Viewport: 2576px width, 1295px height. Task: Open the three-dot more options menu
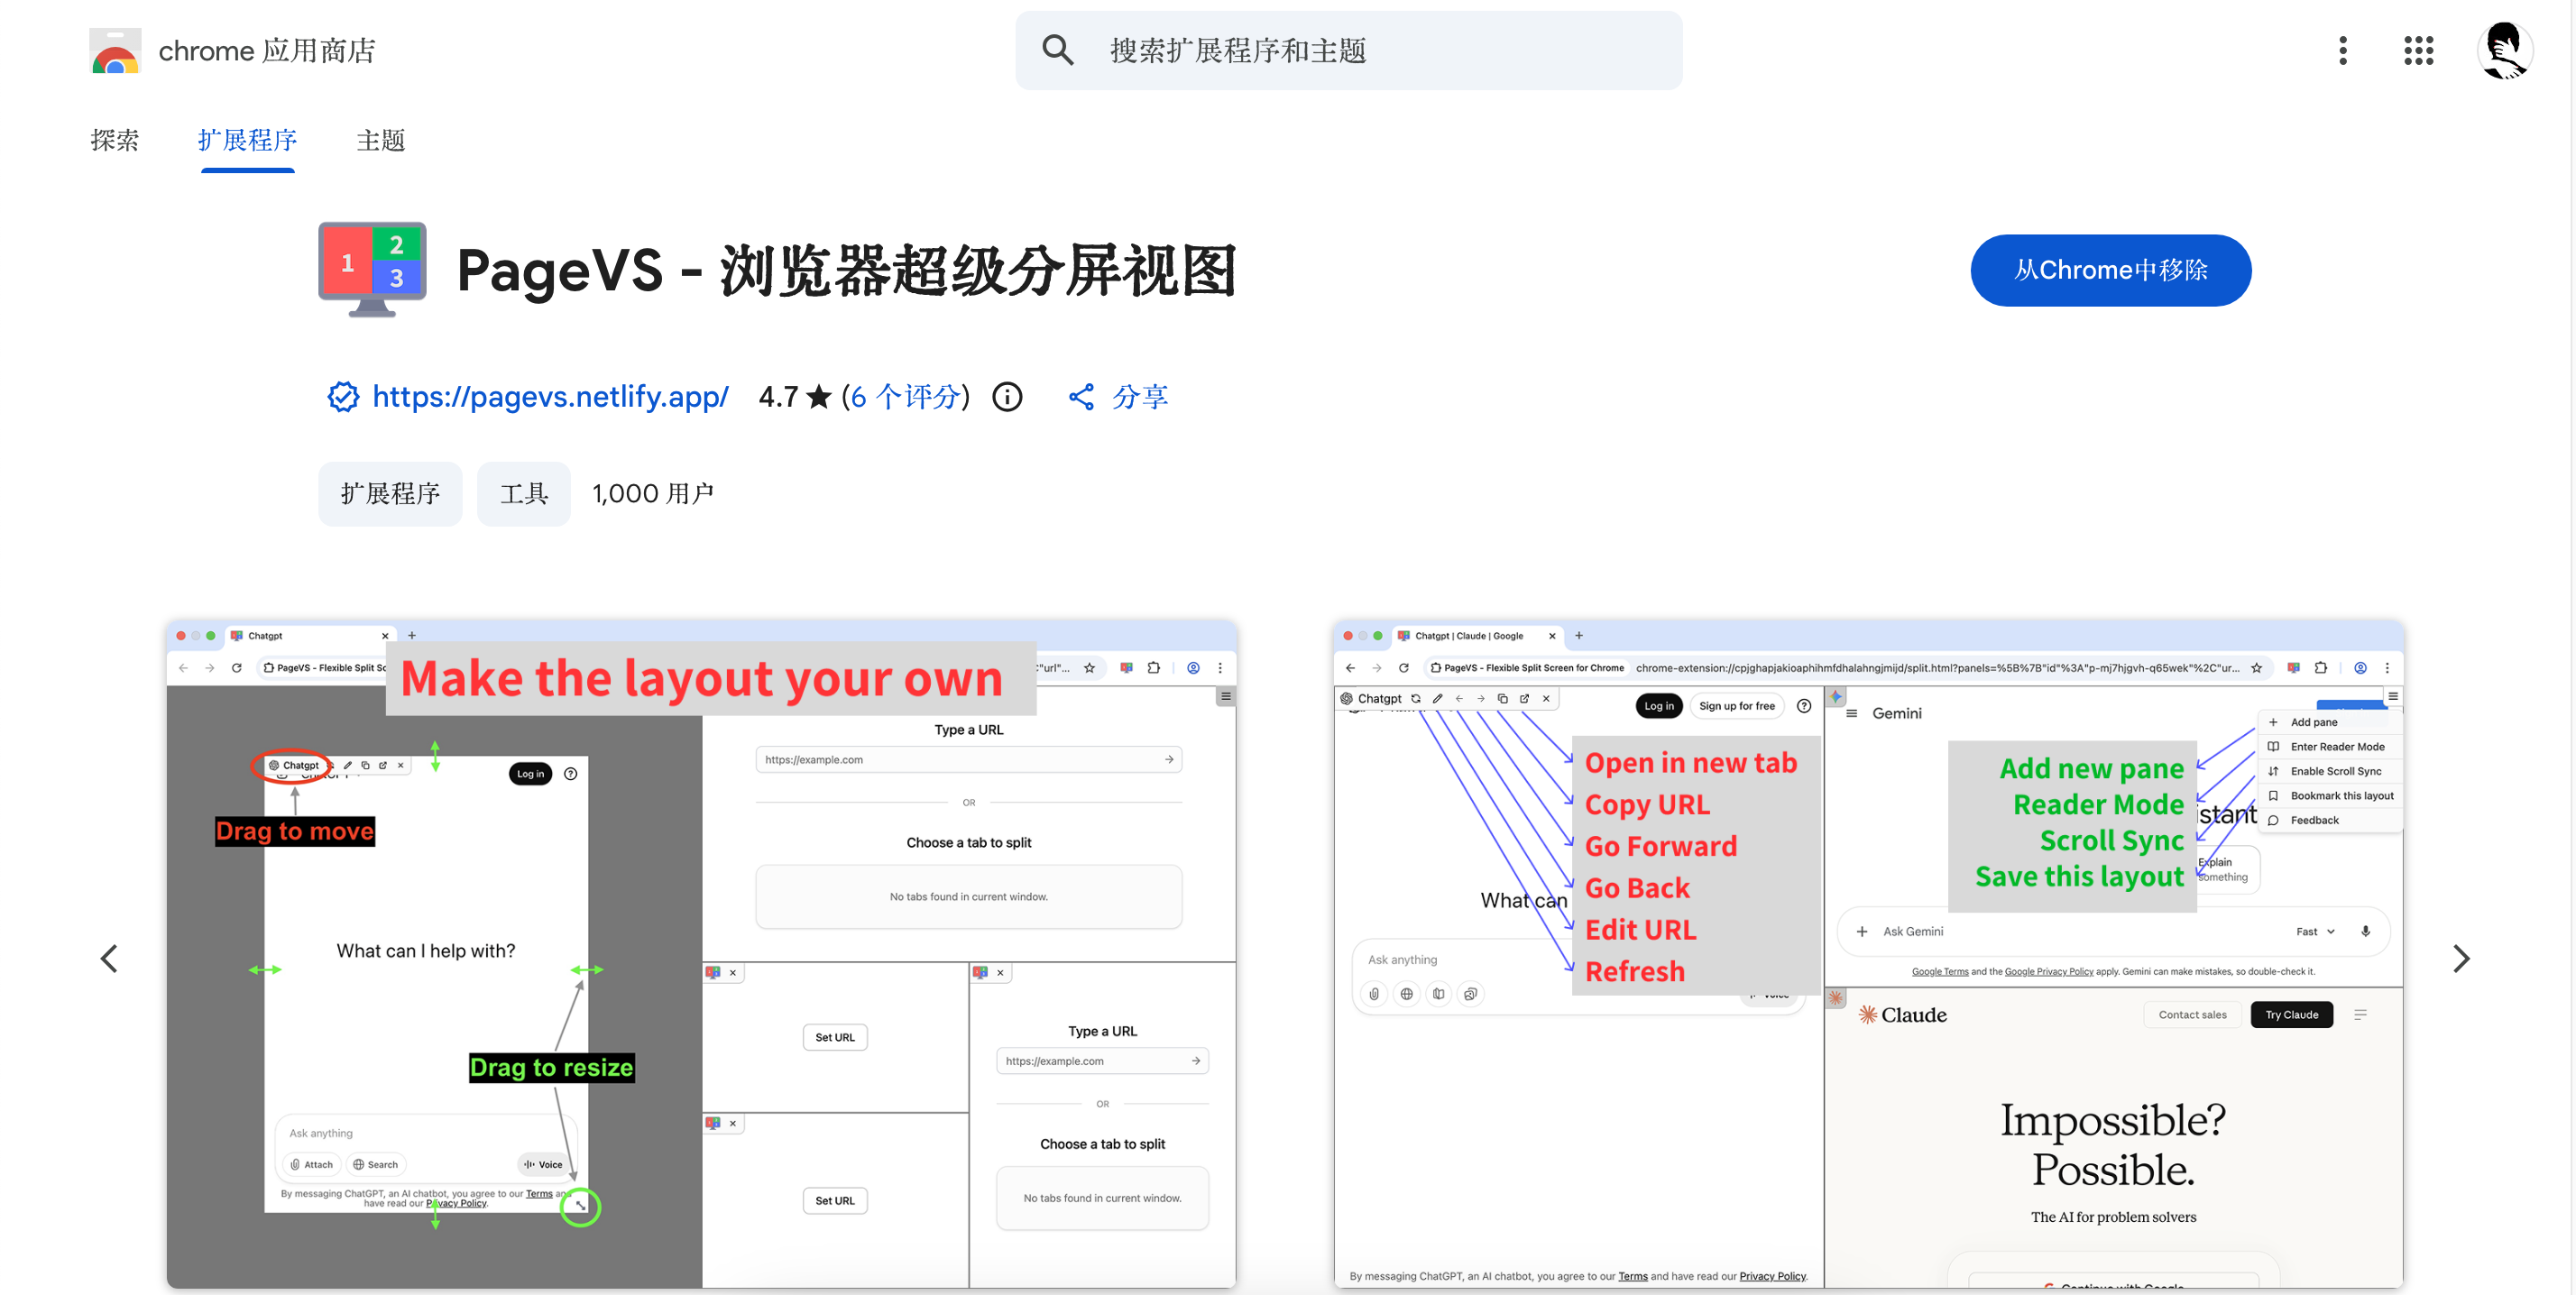tap(2342, 50)
